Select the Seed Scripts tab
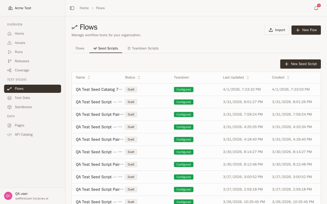The height and width of the screenshot is (204, 327). [x=106, y=48]
